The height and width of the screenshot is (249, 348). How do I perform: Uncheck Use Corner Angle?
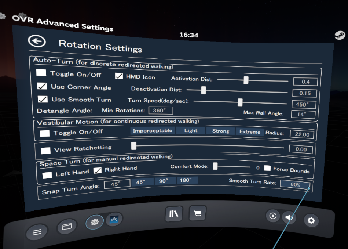pyautogui.click(x=42, y=86)
